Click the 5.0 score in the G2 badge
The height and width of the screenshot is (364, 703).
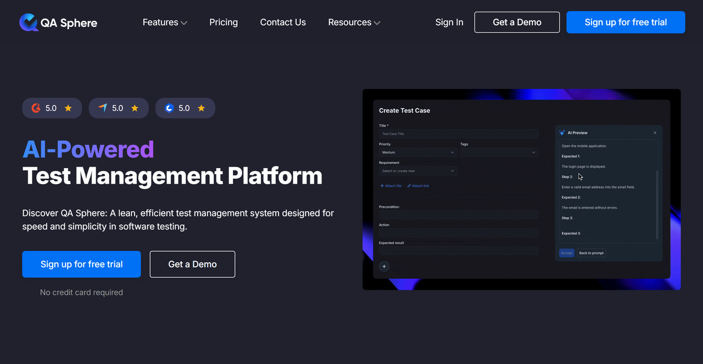(x=51, y=108)
